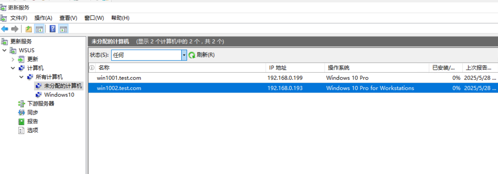Open Help via the question mark icon
The width and height of the screenshot is (498, 174).
click(x=53, y=29)
